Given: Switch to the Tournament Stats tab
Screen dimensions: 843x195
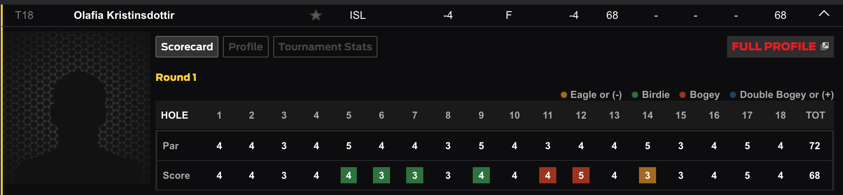Looking at the screenshot, I should (x=325, y=47).
